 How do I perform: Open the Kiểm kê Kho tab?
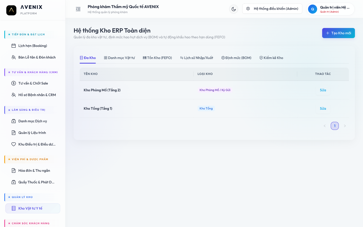(271, 58)
